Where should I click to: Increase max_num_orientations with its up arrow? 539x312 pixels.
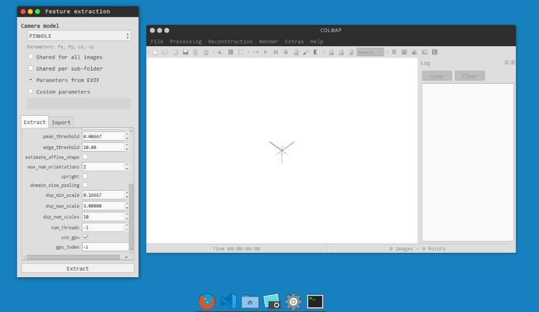pos(127,165)
